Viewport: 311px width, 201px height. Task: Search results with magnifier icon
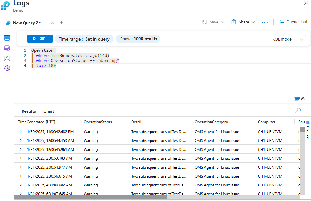coord(298,111)
